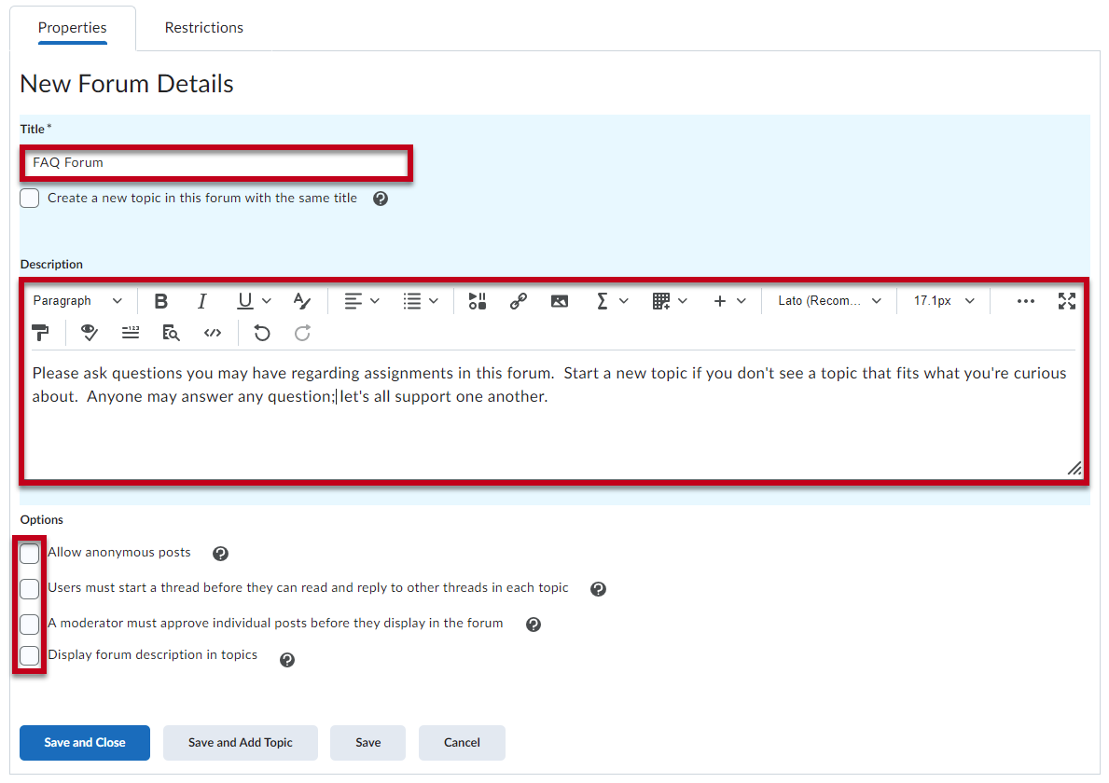Insert an image into the description

[x=560, y=301]
